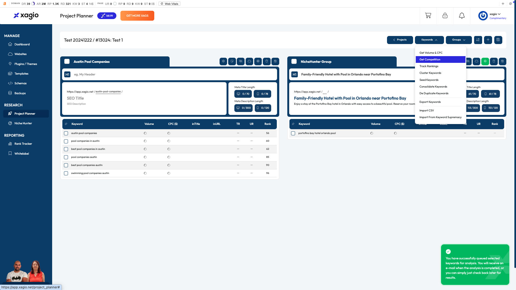Open notifications bell
The width and height of the screenshot is (516, 290).
462,16
